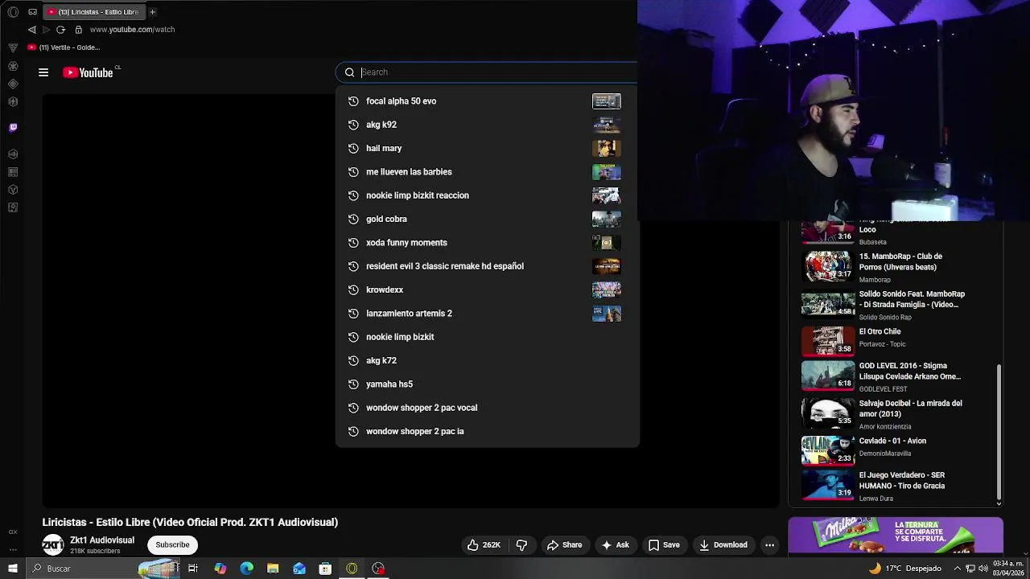Viewport: 1030px width, 579px height.
Task: Choose suggestion resident evil 3 classic remake
Action: pos(487,266)
